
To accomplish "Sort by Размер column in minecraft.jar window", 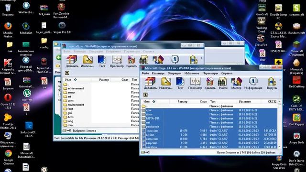I will click(x=100, y=80).
